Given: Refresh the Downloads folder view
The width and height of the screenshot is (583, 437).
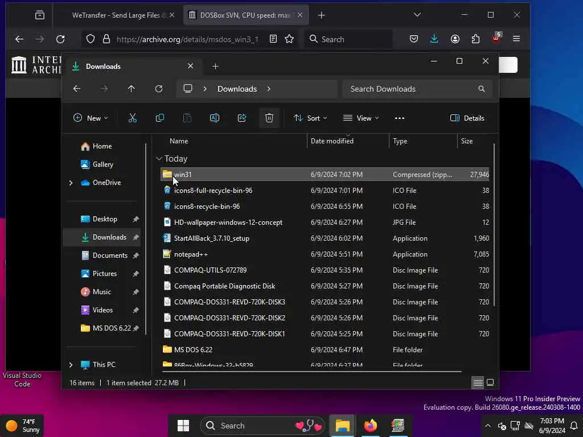Looking at the screenshot, I should [x=159, y=89].
